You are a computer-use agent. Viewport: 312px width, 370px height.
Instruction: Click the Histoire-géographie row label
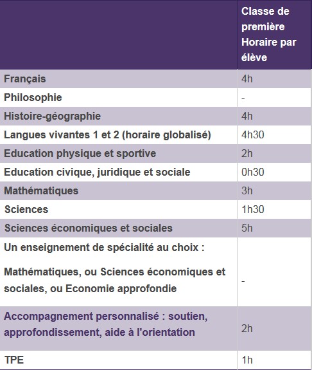52,116
